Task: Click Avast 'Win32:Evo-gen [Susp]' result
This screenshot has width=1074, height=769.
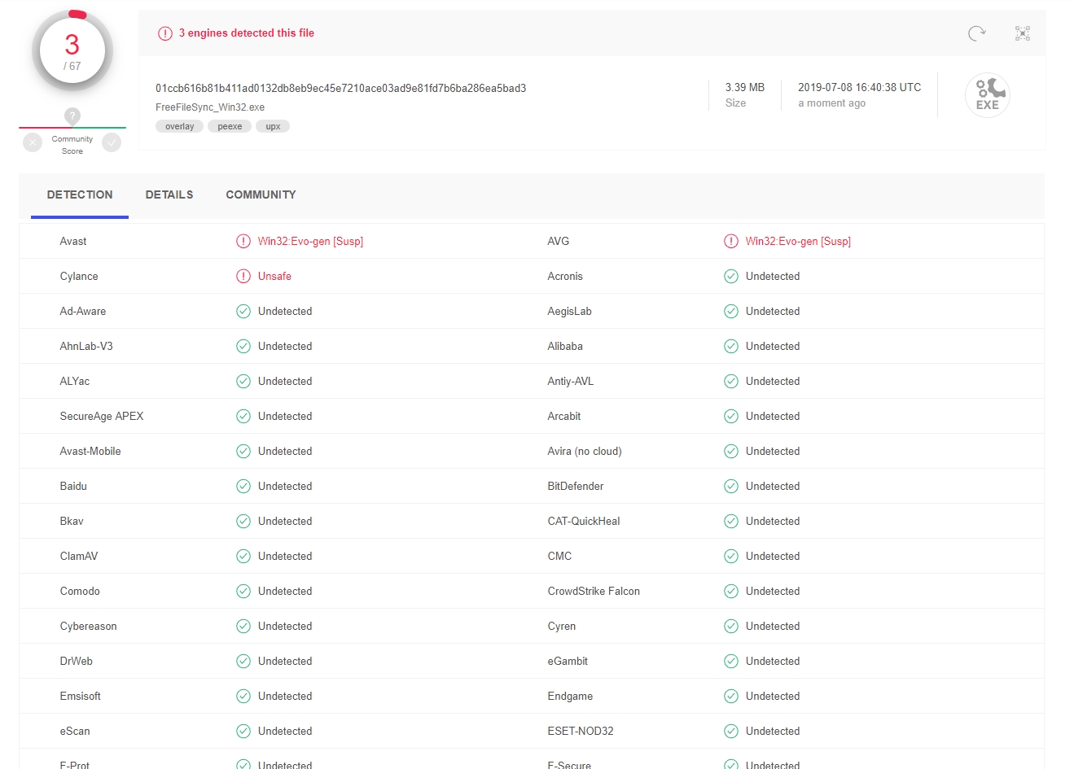Action: 310,241
